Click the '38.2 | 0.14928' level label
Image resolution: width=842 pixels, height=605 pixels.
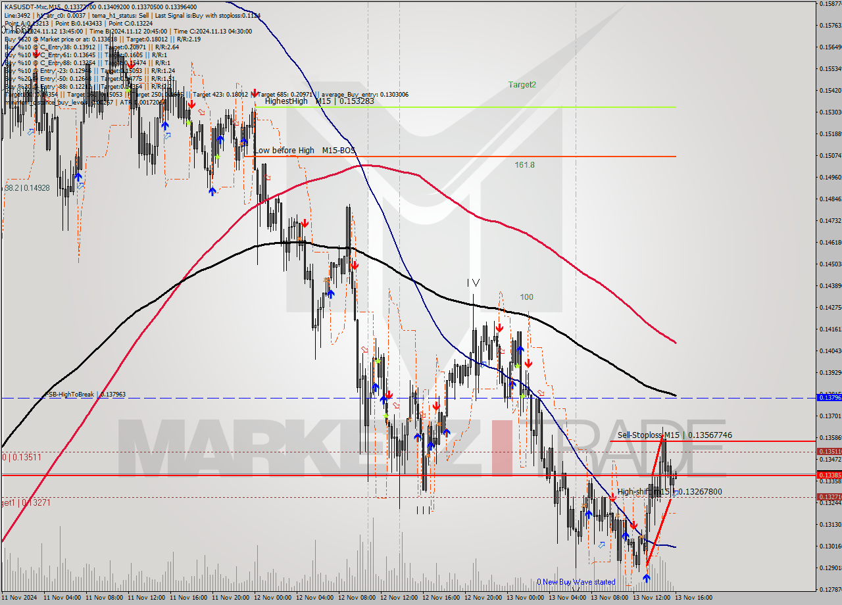[27, 188]
